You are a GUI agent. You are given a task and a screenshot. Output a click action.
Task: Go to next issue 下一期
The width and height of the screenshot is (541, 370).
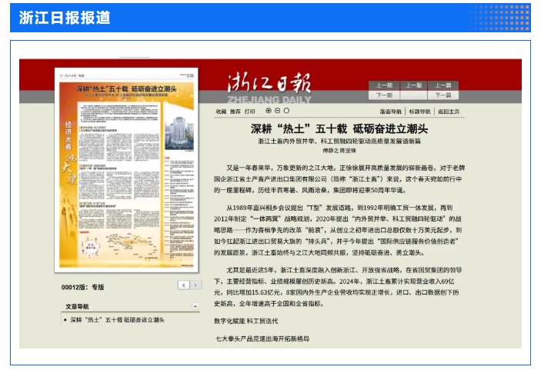(x=384, y=95)
